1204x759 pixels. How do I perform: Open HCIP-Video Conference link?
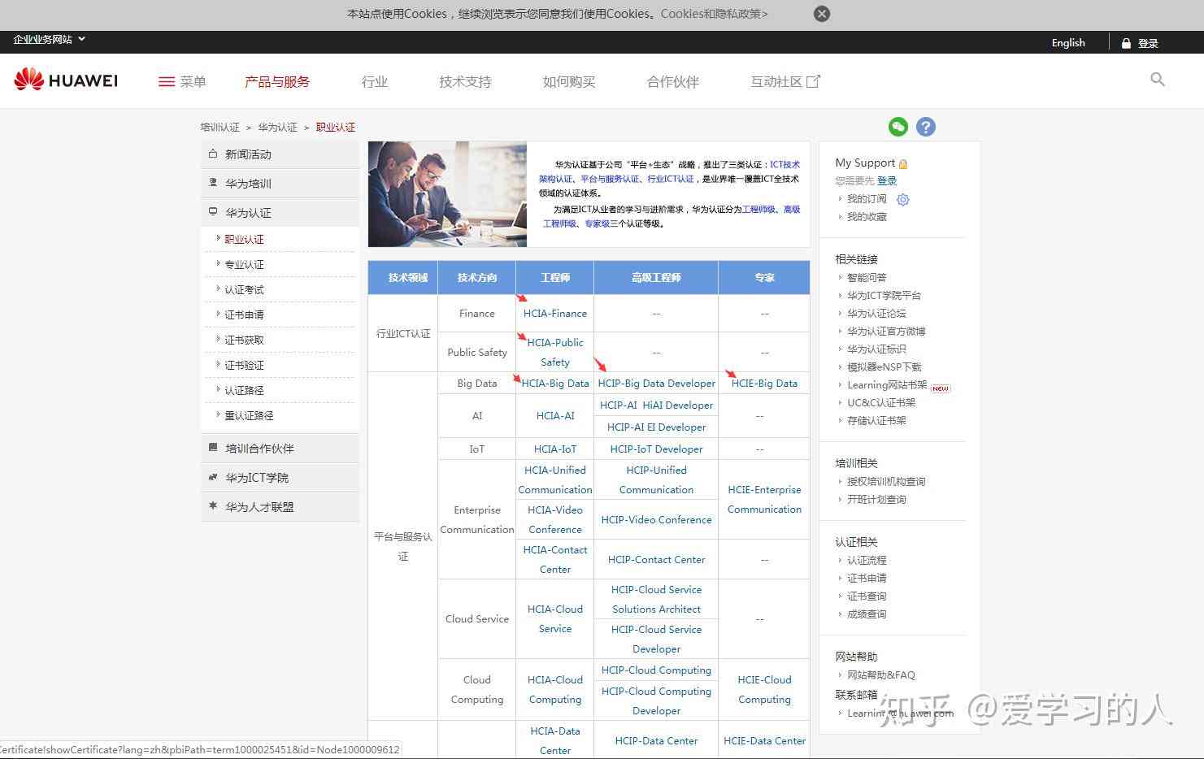tap(656, 519)
